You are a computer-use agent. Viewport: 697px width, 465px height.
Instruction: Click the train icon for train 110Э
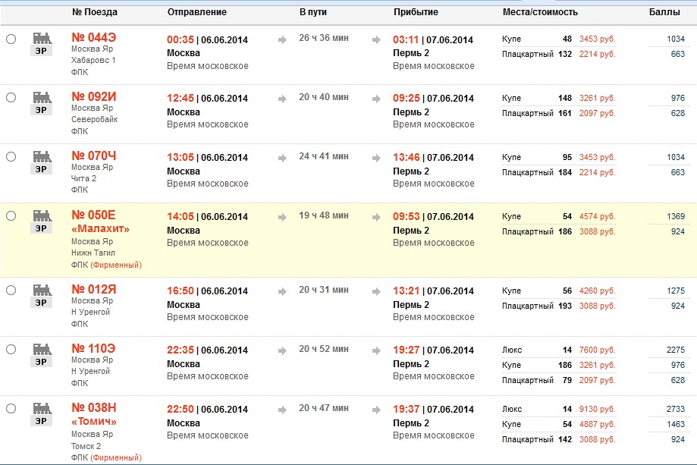pyautogui.click(x=42, y=353)
